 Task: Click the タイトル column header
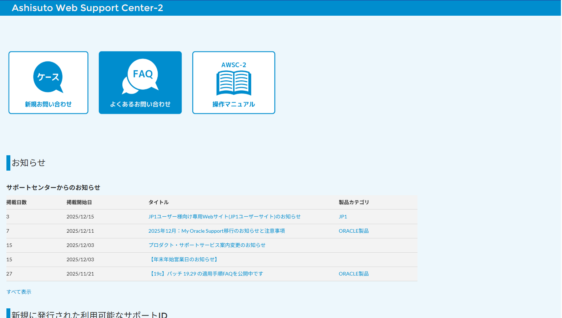(158, 202)
